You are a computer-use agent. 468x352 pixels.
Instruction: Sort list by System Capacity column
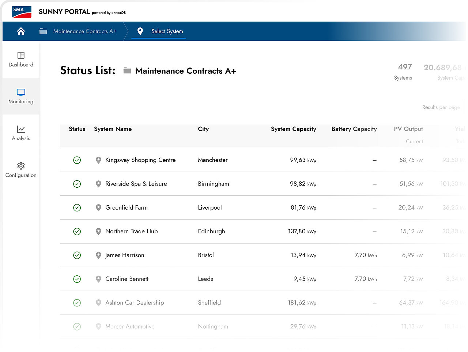(x=293, y=129)
